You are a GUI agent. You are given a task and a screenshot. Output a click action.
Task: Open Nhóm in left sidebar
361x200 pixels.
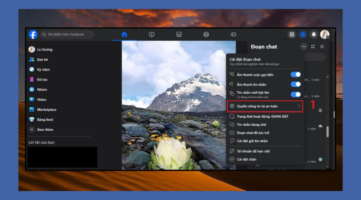[x=38, y=90]
